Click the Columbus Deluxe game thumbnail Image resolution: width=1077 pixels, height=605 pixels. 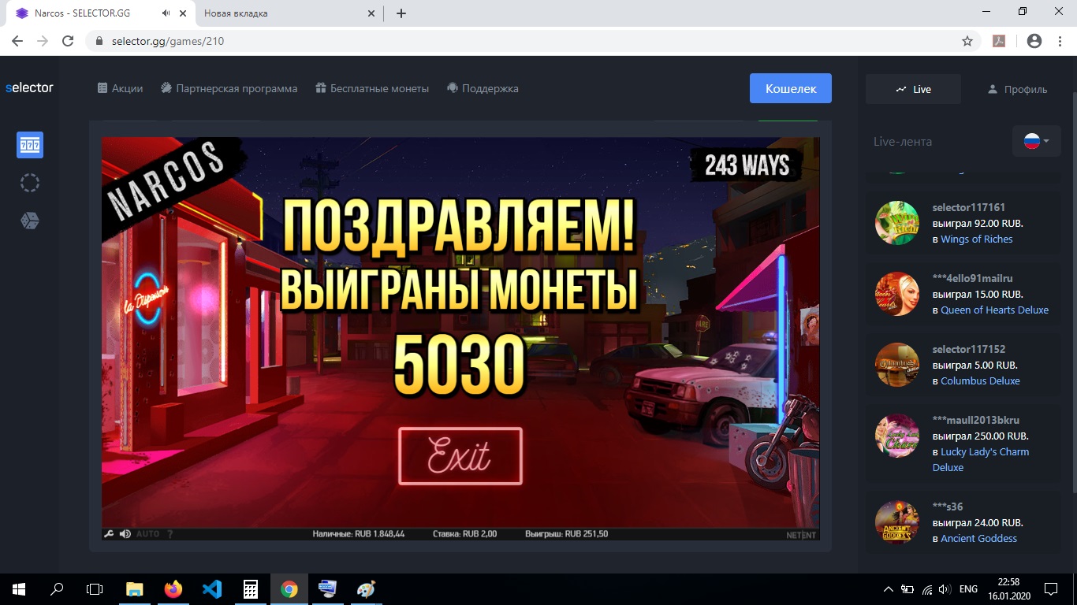(897, 365)
